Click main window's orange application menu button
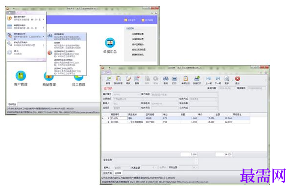This screenshot has height=191, width=295. tap(7, 9)
